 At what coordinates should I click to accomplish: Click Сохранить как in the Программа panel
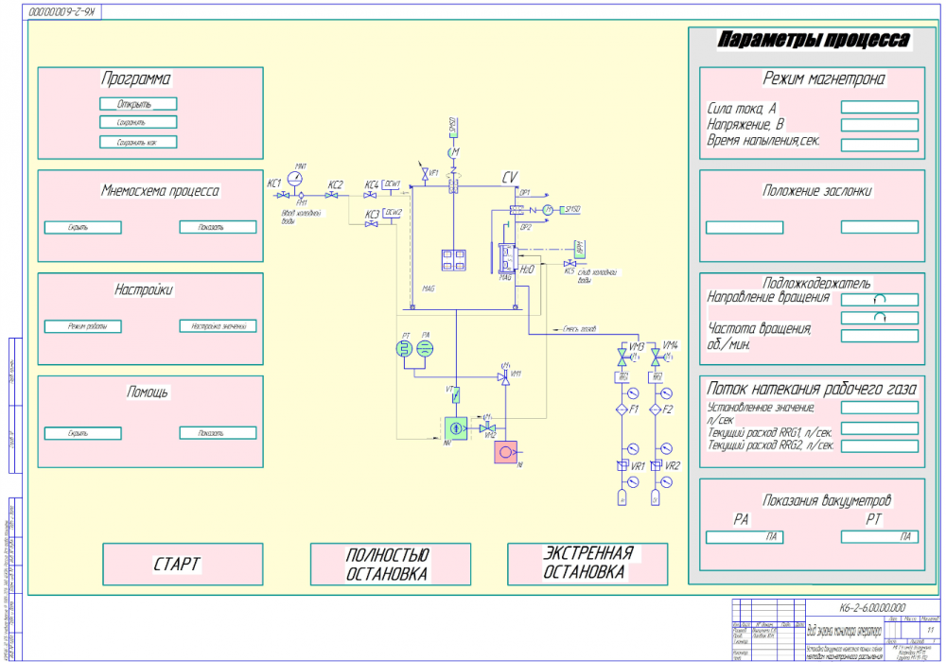click(x=138, y=143)
